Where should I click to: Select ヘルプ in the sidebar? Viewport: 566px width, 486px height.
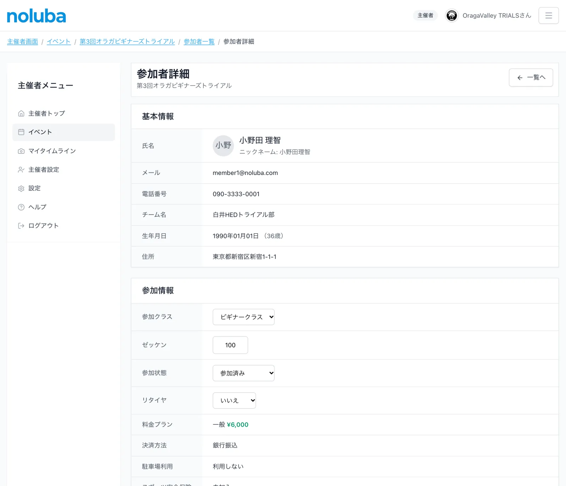[64, 207]
